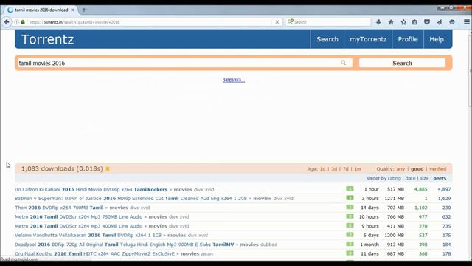Click '4,885' seeds value in first row
This screenshot has width=472, height=266.
point(420,189)
